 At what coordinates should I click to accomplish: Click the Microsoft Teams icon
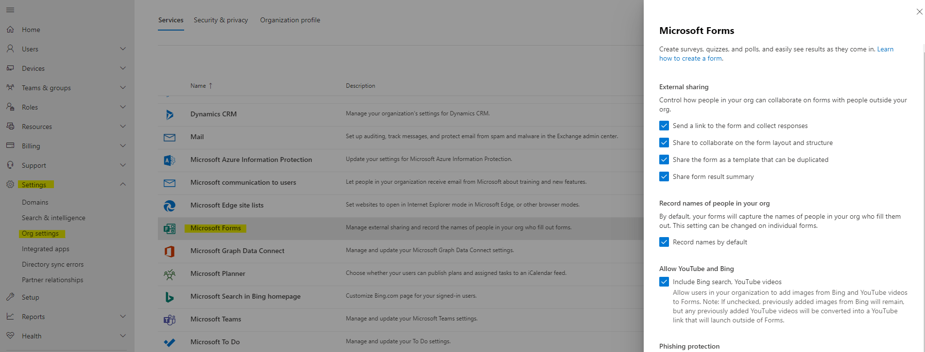click(170, 320)
